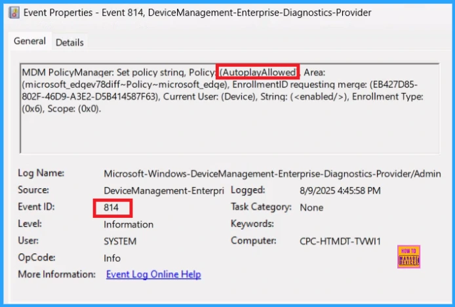The image size is (455, 307).
Task: Click the Keywords: label
Action: pyautogui.click(x=252, y=224)
